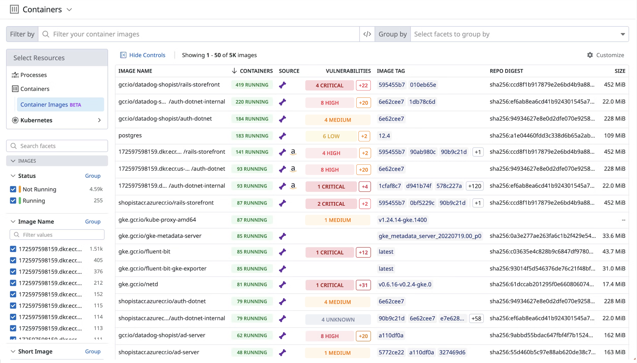Click the Hide Controls panel icon
The width and height of the screenshot is (637, 363).
[x=123, y=55]
